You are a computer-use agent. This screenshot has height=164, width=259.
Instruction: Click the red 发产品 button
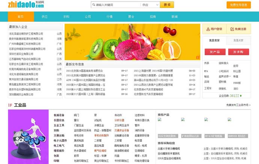click(215, 52)
